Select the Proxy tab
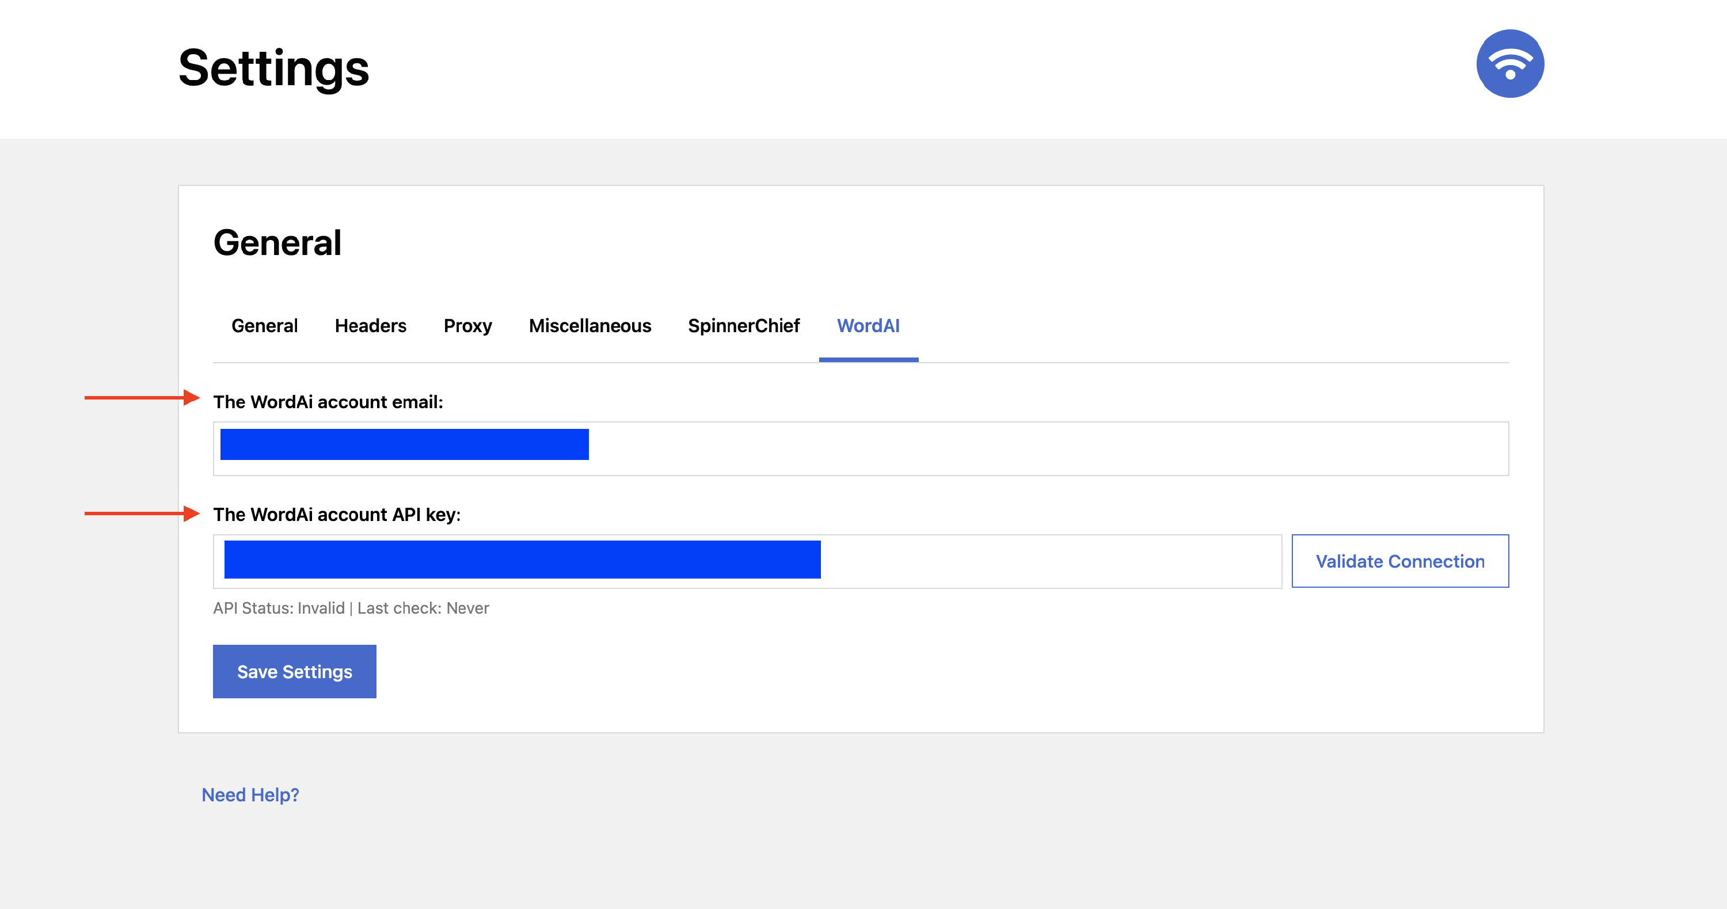The height and width of the screenshot is (909, 1727). (467, 326)
